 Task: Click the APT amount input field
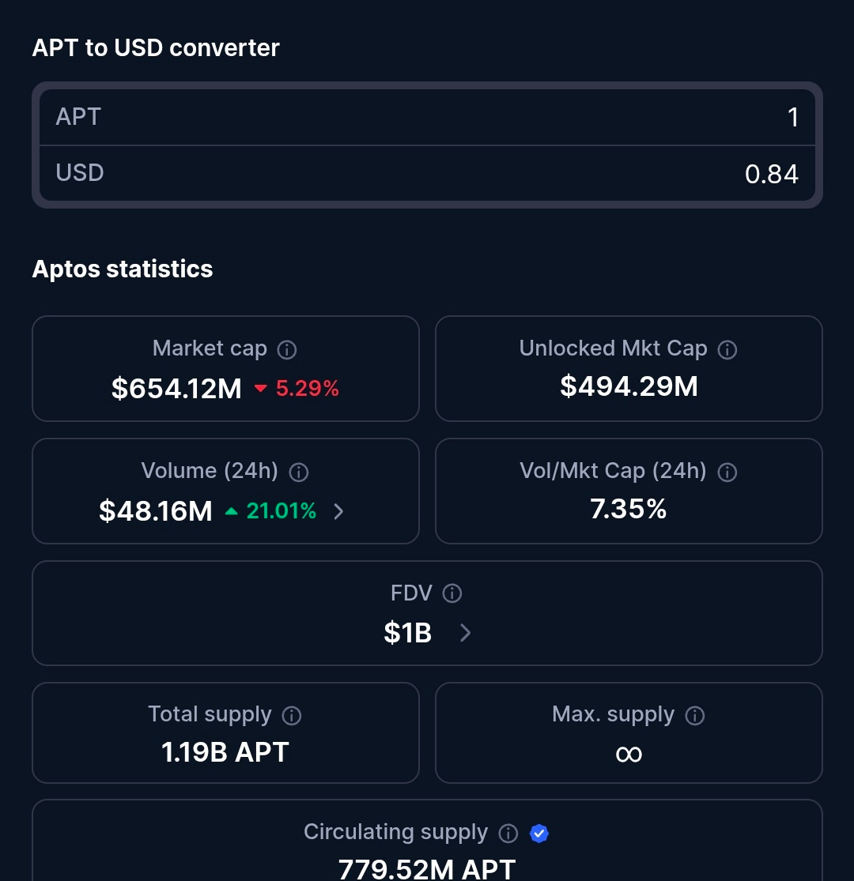pyautogui.click(x=427, y=117)
